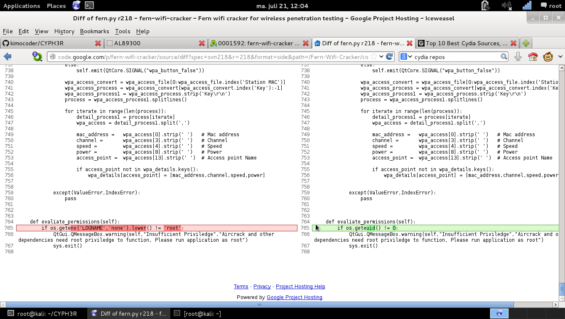Bookmark this page with the star icon

pyautogui.click(x=374, y=57)
